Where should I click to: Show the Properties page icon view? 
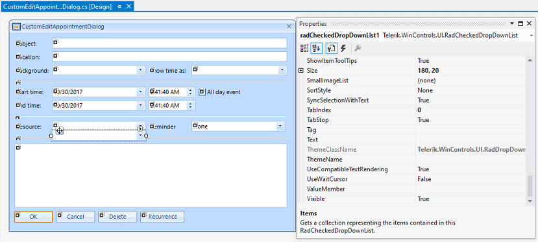click(331, 48)
